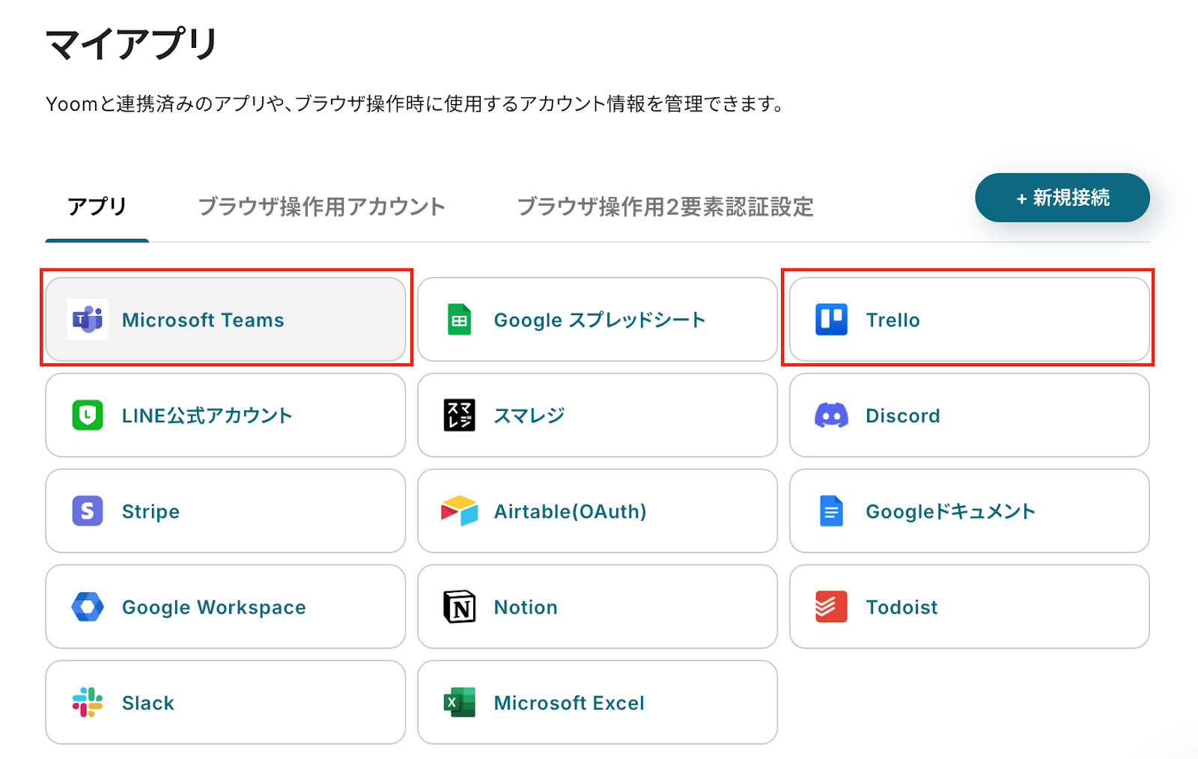Open the ブラウザ操作用2要素認証設定 tab
Image resolution: width=1198 pixels, height=759 pixels.
[666, 207]
